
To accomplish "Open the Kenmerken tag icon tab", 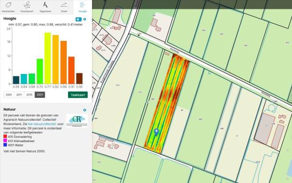I will point(8,7).
